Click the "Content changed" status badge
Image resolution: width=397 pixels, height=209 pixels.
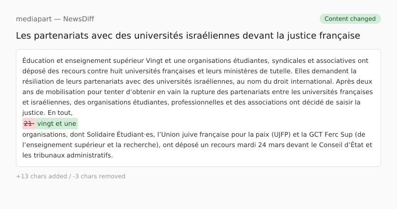coord(350,19)
